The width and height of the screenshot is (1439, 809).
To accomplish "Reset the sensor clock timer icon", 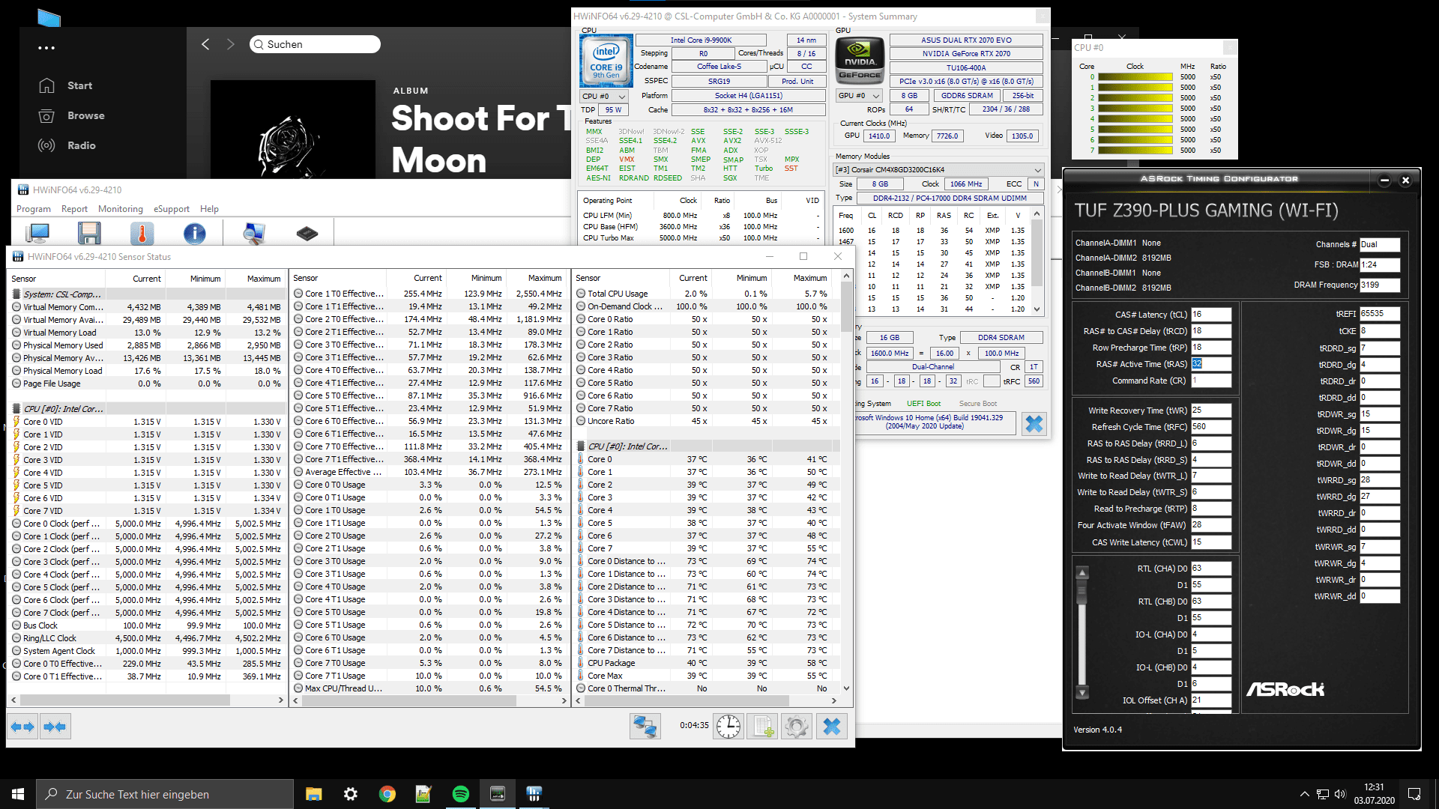I will tap(728, 727).
